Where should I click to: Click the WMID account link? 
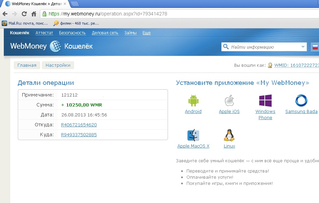[297, 65]
